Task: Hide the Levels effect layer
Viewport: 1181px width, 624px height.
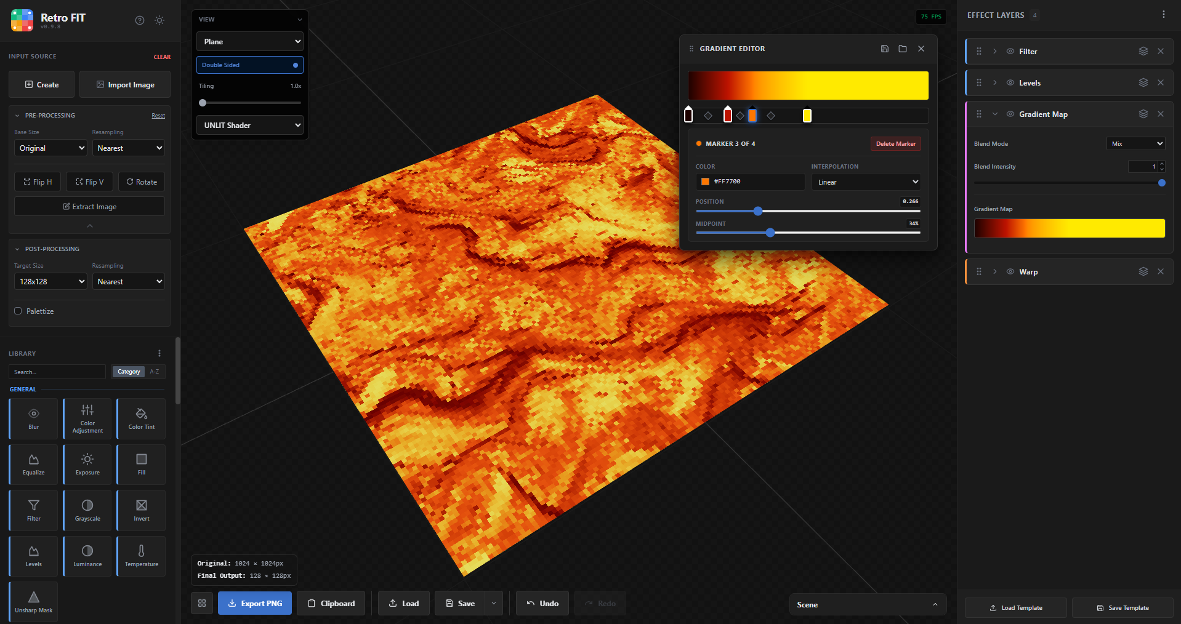Action: 1010,82
